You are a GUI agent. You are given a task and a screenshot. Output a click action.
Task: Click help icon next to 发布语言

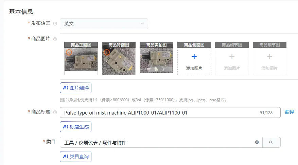pos(55,24)
